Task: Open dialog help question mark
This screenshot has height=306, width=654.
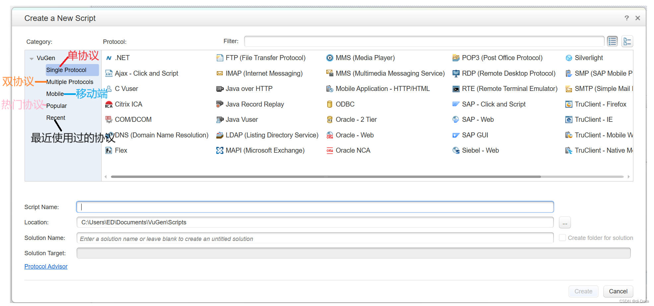Action: [x=626, y=18]
